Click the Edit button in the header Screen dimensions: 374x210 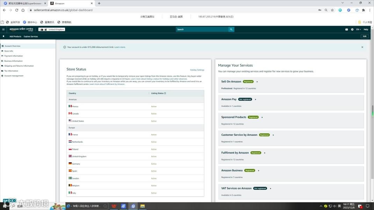(365, 36)
